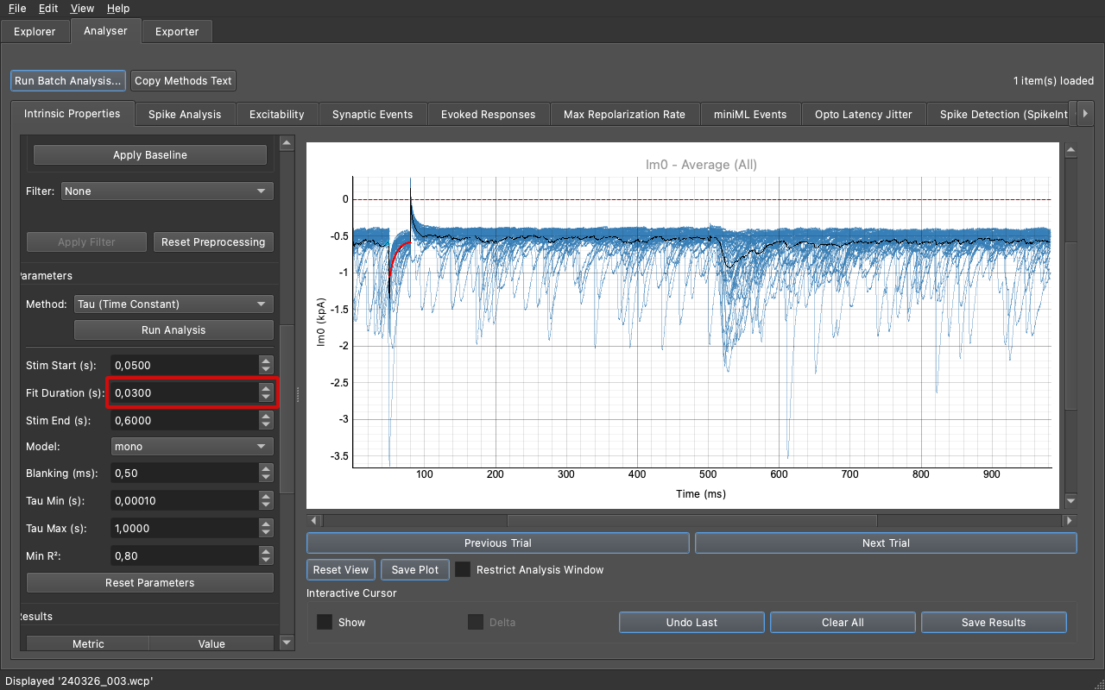Image resolution: width=1105 pixels, height=690 pixels.
Task: Decrease Stim Start with down arrow
Action: (266, 371)
